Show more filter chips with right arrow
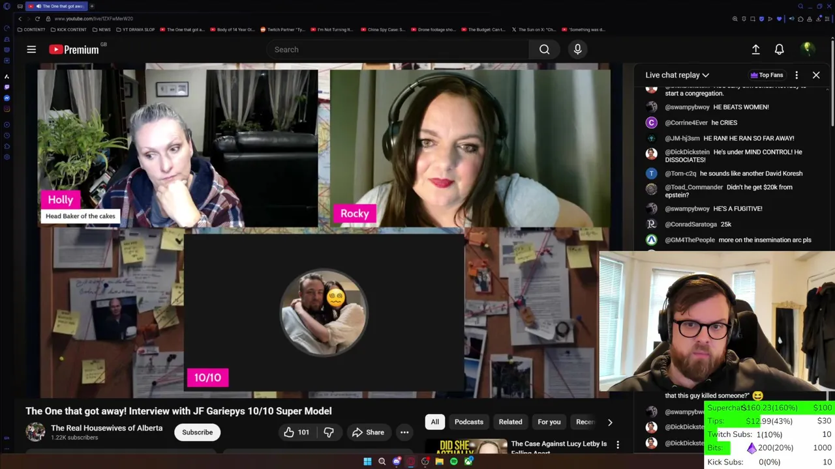 610,422
